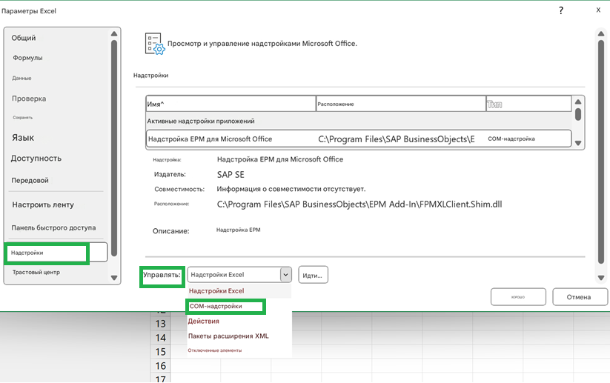Select the Передовой category

[30, 181]
